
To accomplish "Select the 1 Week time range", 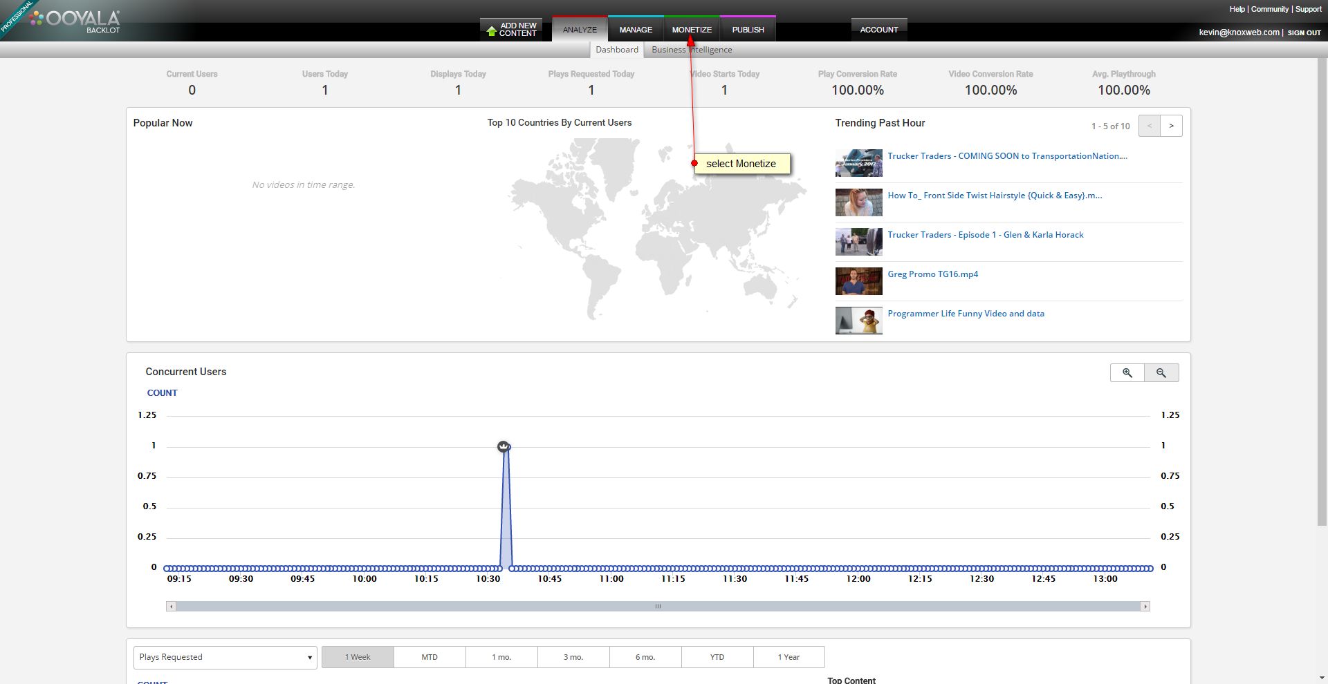I will click(x=358, y=657).
